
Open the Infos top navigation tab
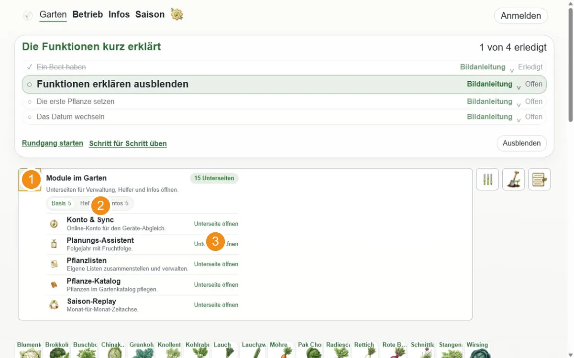coord(119,14)
